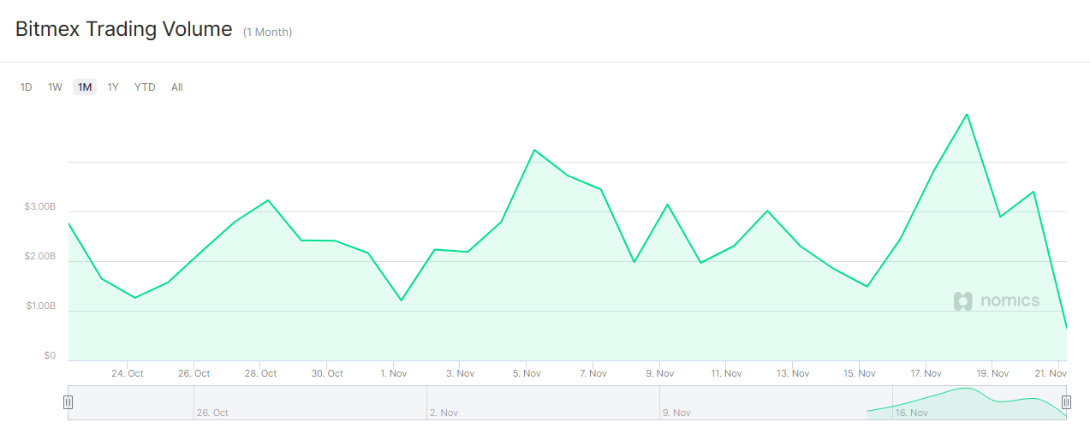Click the left navigator range handle
This screenshot has height=434, width=1090.
coord(68,402)
